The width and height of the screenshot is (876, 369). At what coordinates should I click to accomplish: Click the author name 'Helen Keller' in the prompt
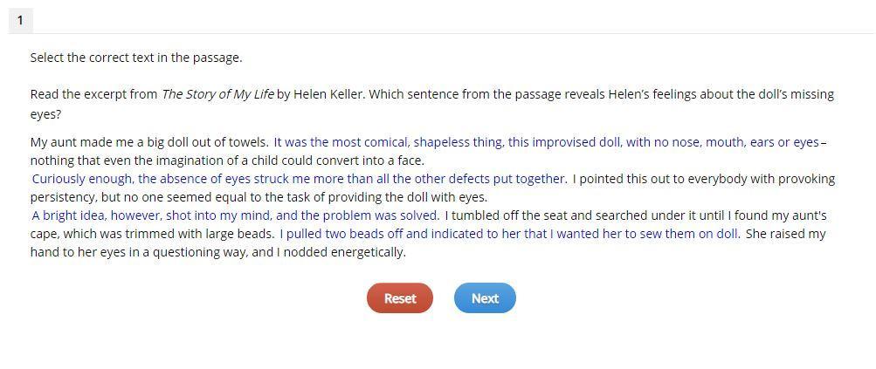328,94
